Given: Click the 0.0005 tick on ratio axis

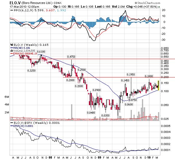Looking at the screenshot, I should click(x=166, y=126).
